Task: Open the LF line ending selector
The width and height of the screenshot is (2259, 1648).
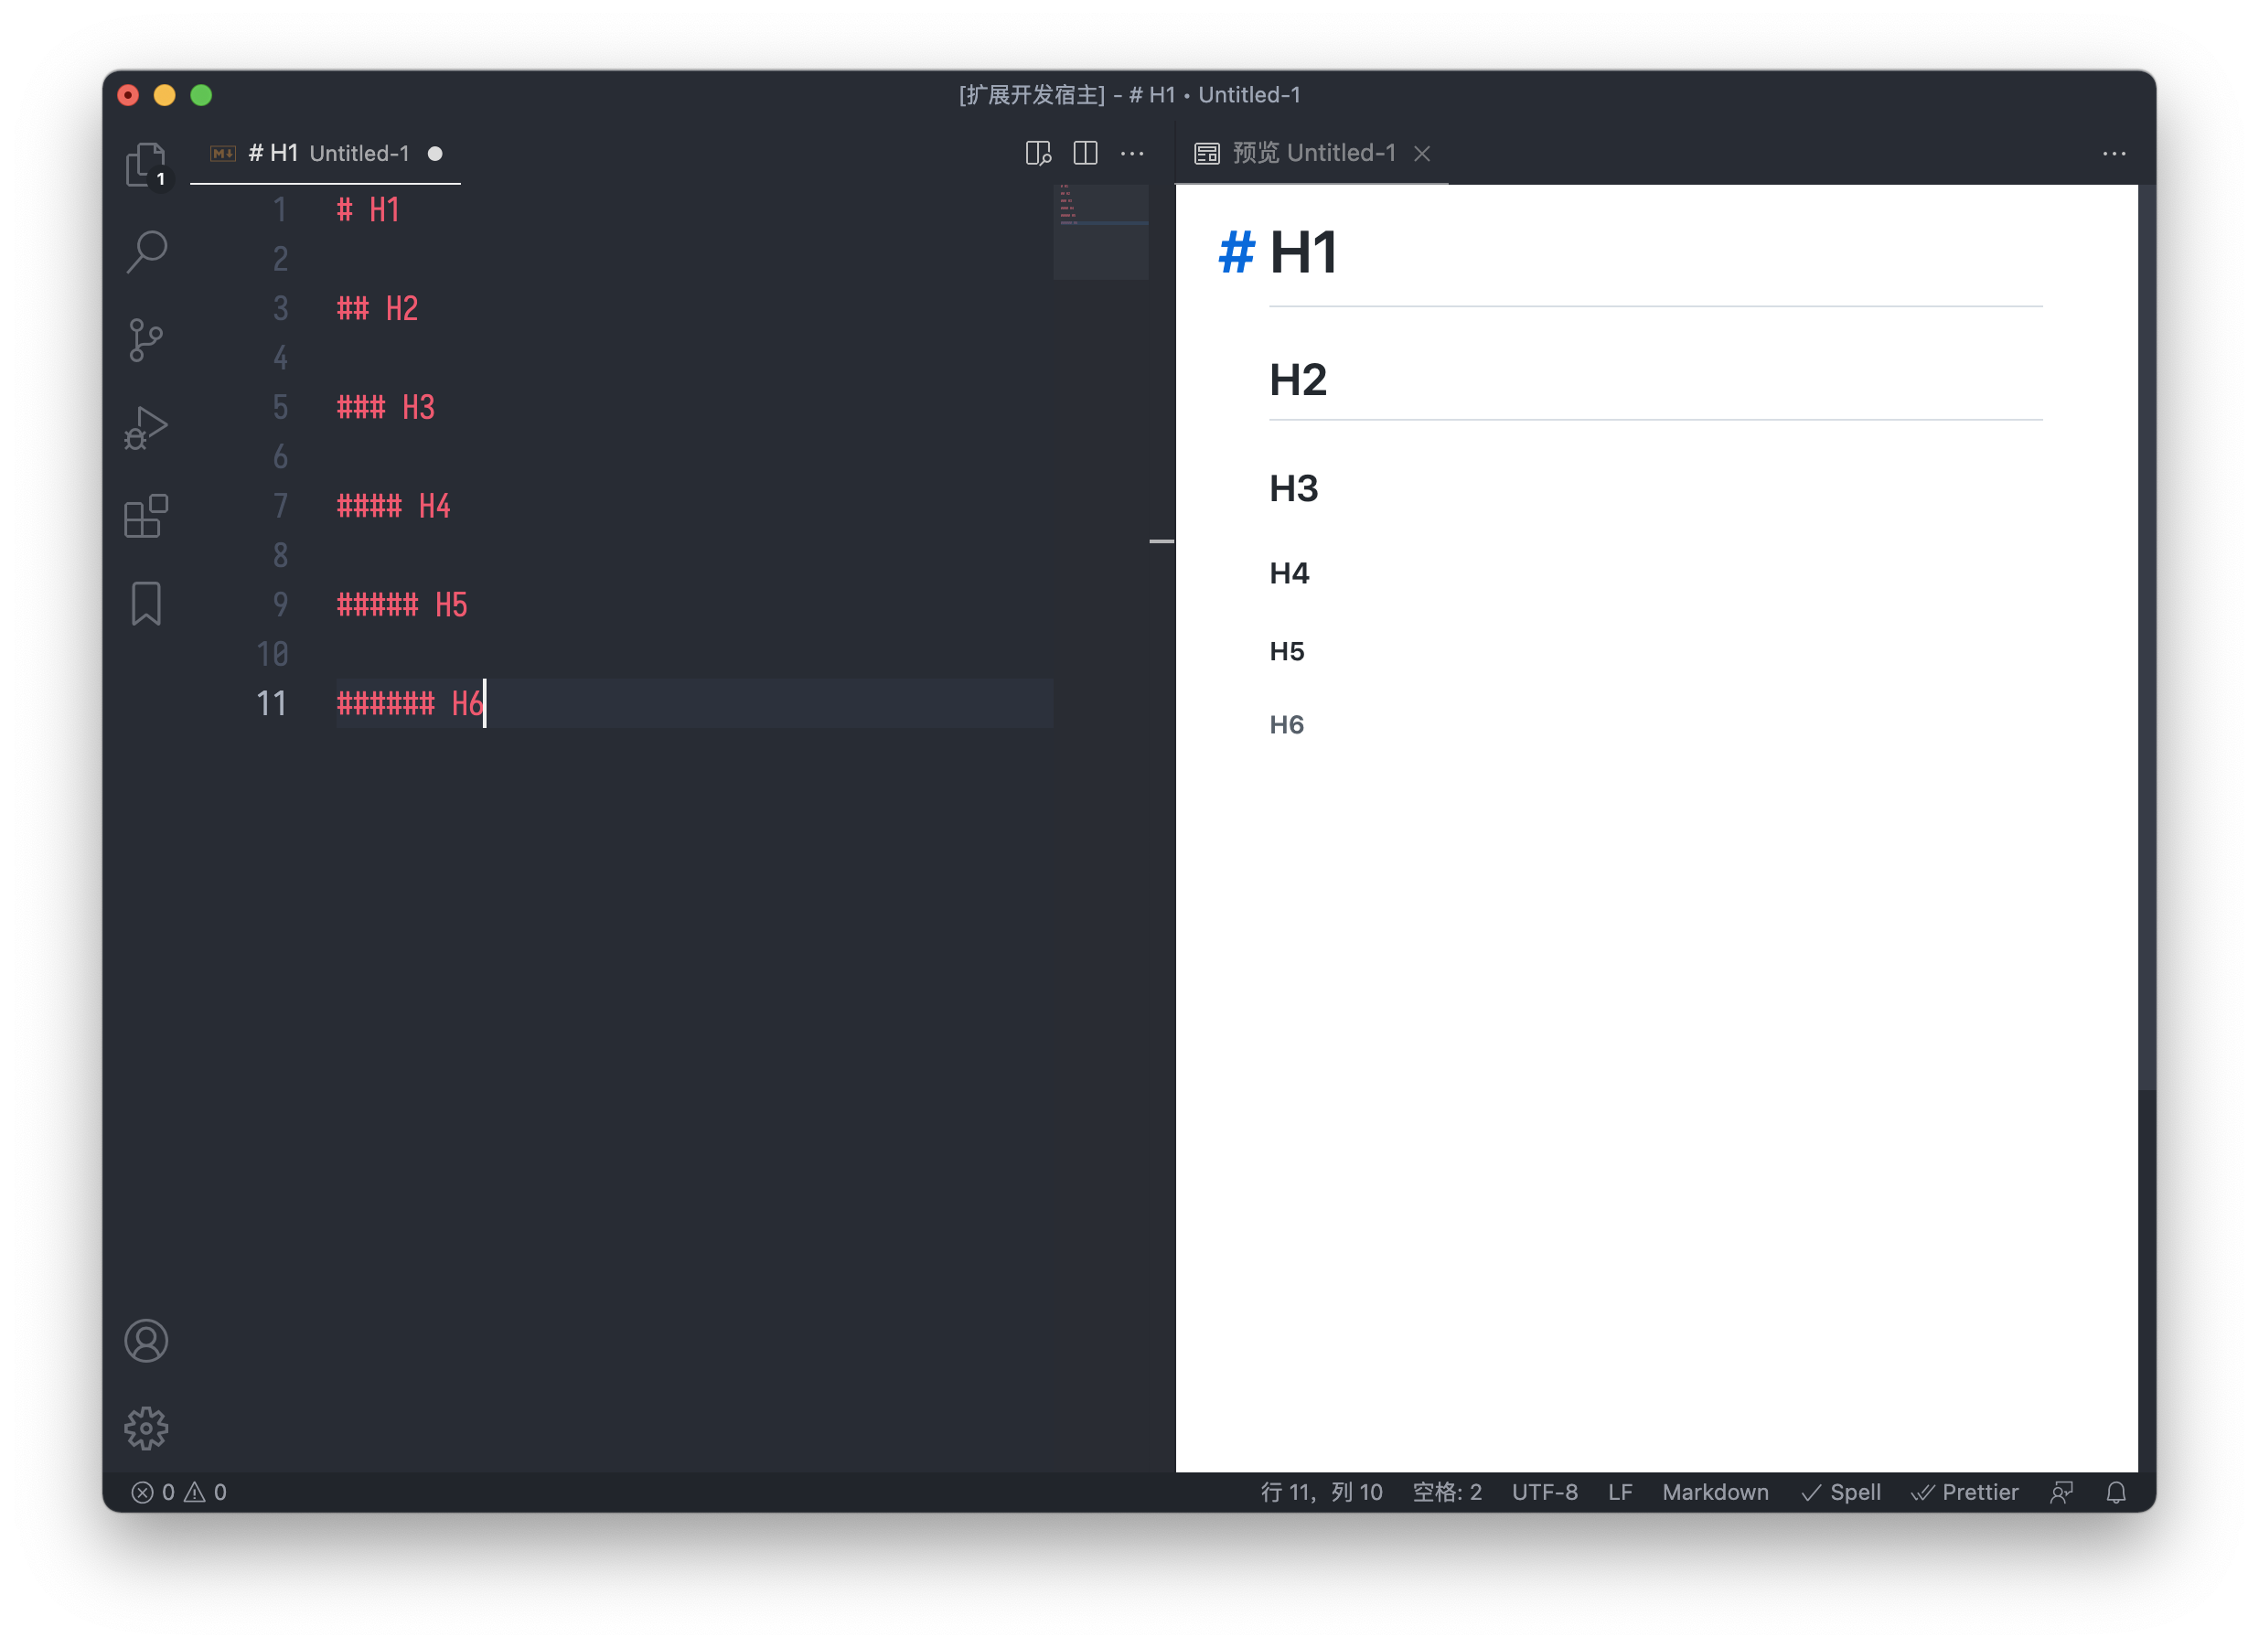Action: 1620,1492
